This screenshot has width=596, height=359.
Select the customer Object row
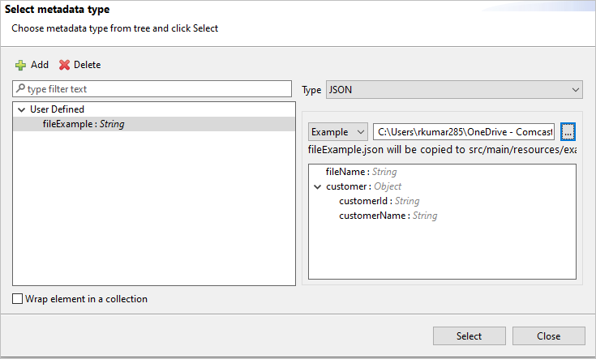click(363, 186)
